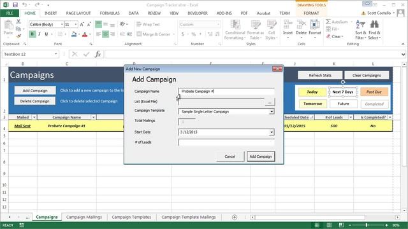Toggle center horizontal alignment

[105, 34]
